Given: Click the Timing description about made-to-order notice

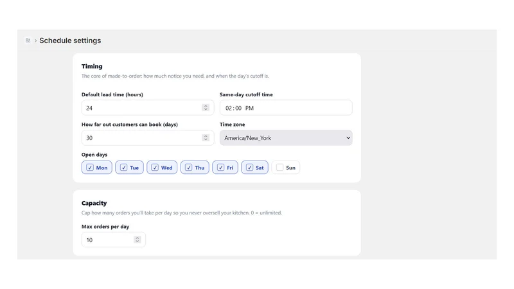Looking at the screenshot, I should coord(175,76).
